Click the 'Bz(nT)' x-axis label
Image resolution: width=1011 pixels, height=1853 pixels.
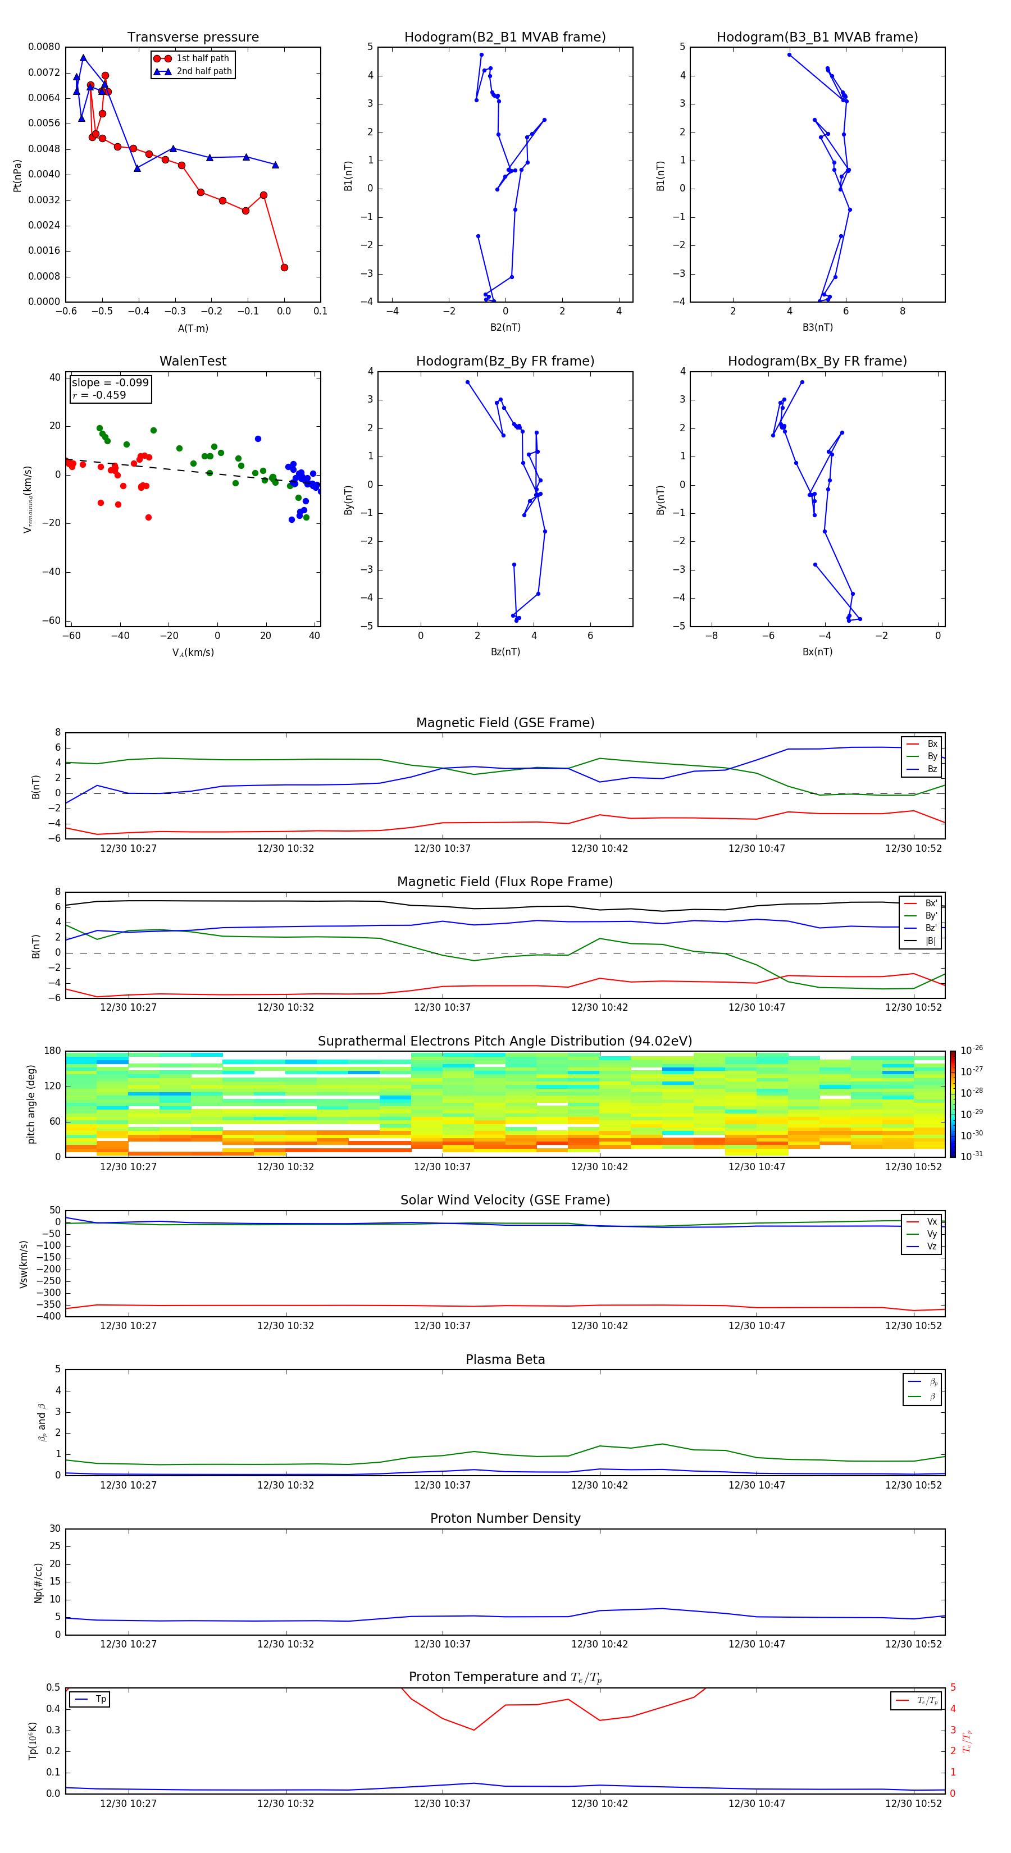[x=505, y=652]
